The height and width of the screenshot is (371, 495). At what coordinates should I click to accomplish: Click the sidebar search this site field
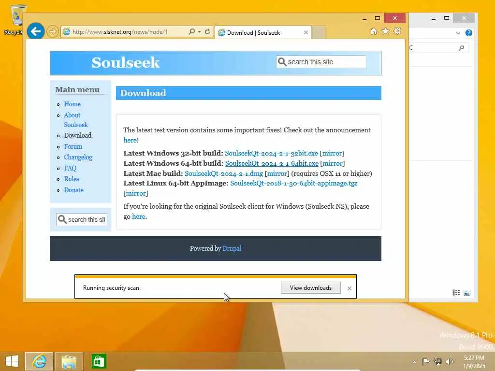(x=82, y=220)
